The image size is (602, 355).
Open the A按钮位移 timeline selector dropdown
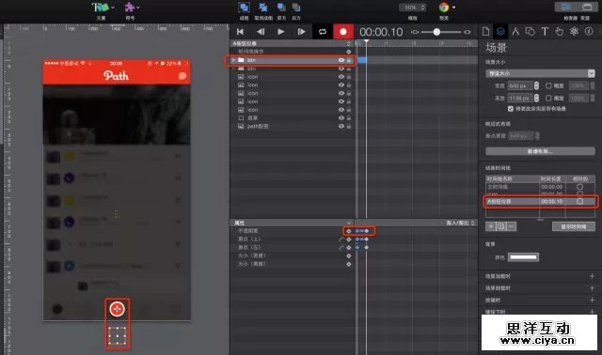tap(349, 43)
